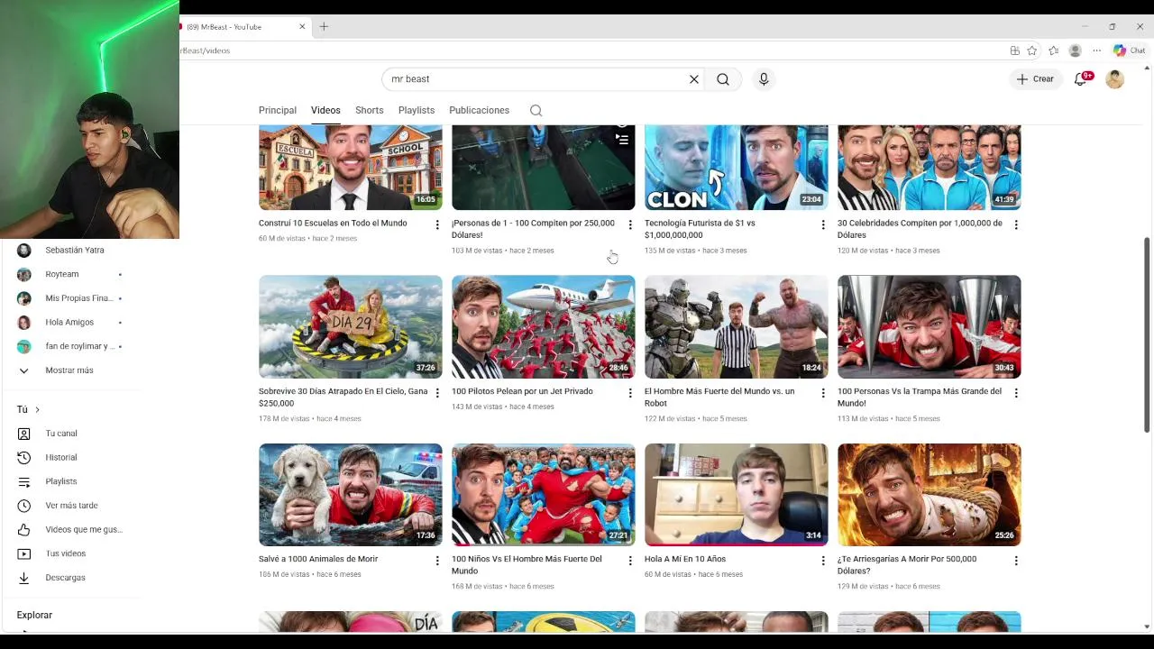Screen dimensions: 1154x649
Task: Open options for 'Construí 10 Escuelas' video
Action: [437, 224]
